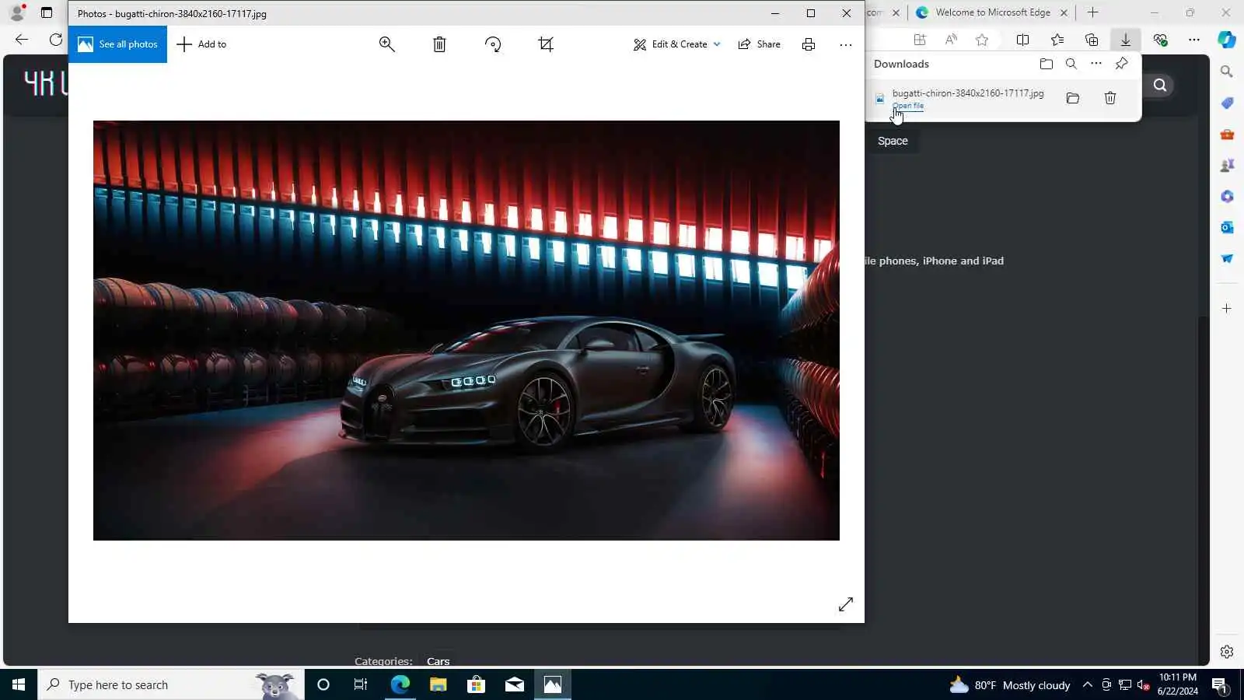1244x700 pixels.
Task: Open File Explorer from the taskbar
Action: click(x=439, y=684)
